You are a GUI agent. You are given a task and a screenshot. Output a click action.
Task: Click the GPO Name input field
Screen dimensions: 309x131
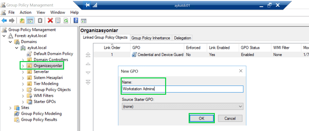[182, 89]
